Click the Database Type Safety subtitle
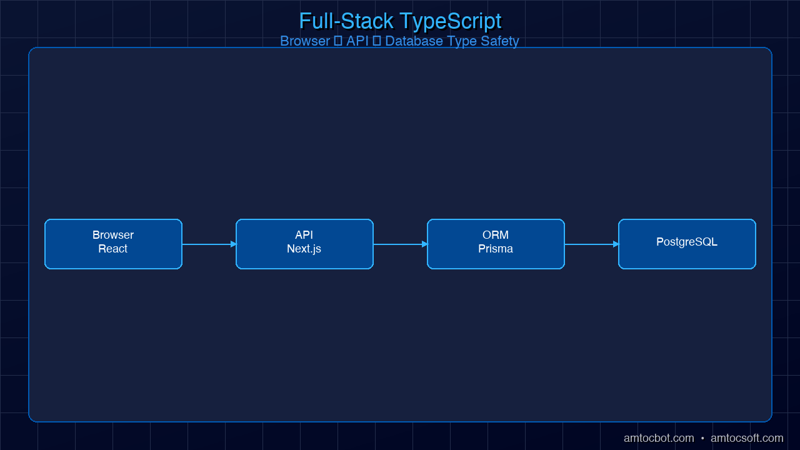The width and height of the screenshot is (800, 450). (452, 41)
